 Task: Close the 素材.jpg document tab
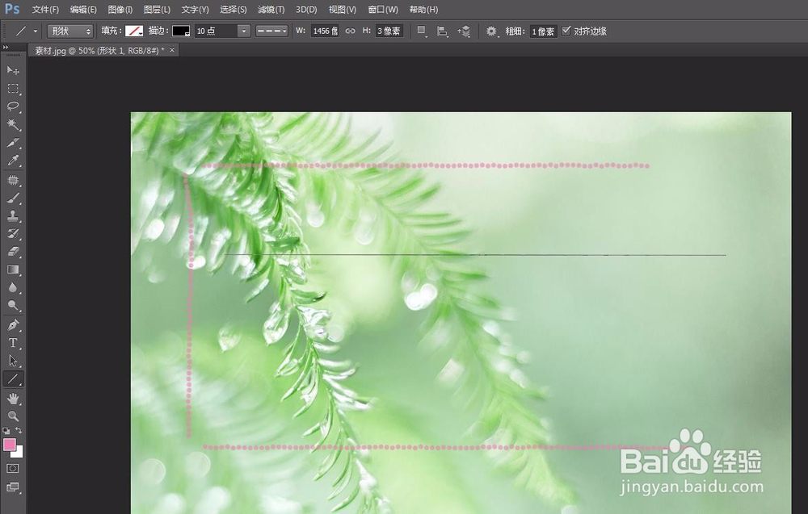(x=172, y=50)
